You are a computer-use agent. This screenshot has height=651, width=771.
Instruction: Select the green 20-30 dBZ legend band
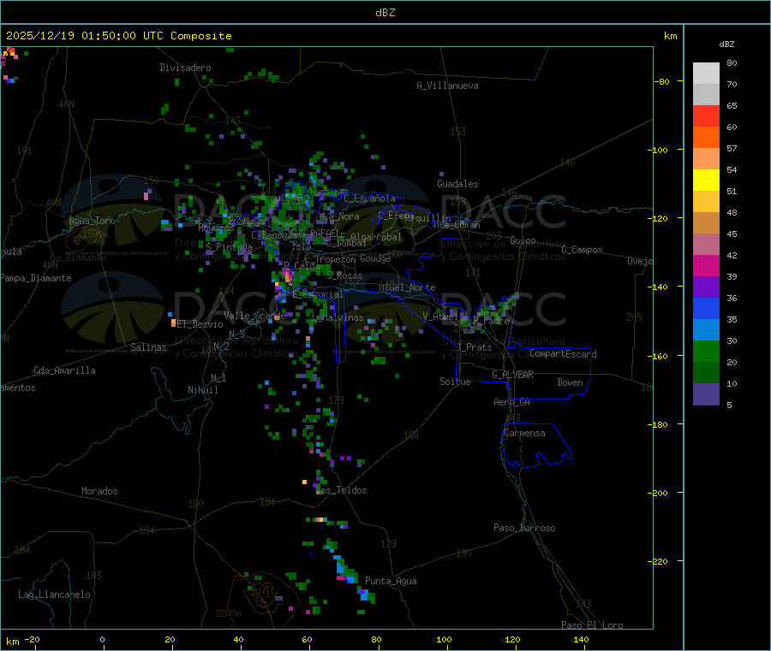point(706,351)
